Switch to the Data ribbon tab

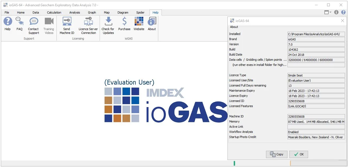tap(36, 12)
